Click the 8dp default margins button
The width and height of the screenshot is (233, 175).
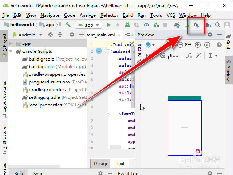[x=174, y=56]
